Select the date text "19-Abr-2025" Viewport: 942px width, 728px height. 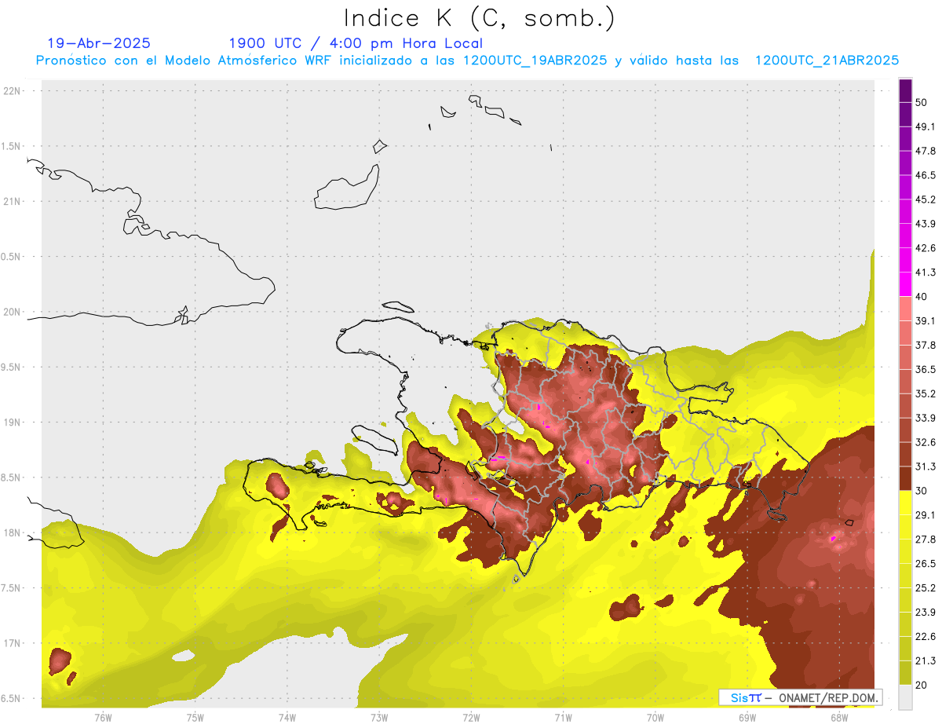(99, 43)
